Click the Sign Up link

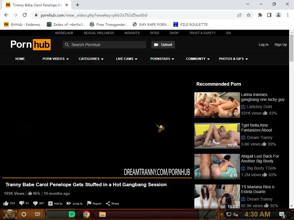281,45
